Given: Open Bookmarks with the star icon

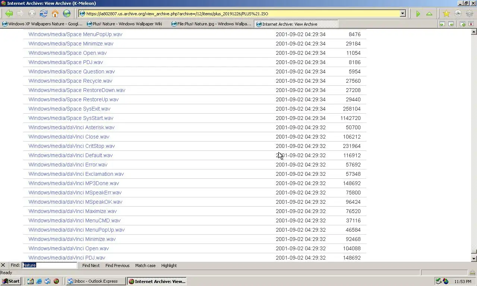Looking at the screenshot, I should click(x=446, y=14).
